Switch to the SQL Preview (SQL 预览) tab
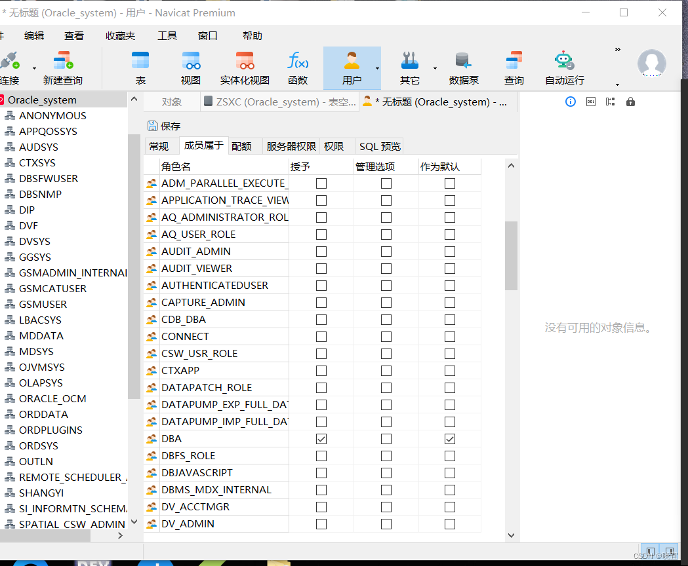This screenshot has width=688, height=566. (x=380, y=146)
